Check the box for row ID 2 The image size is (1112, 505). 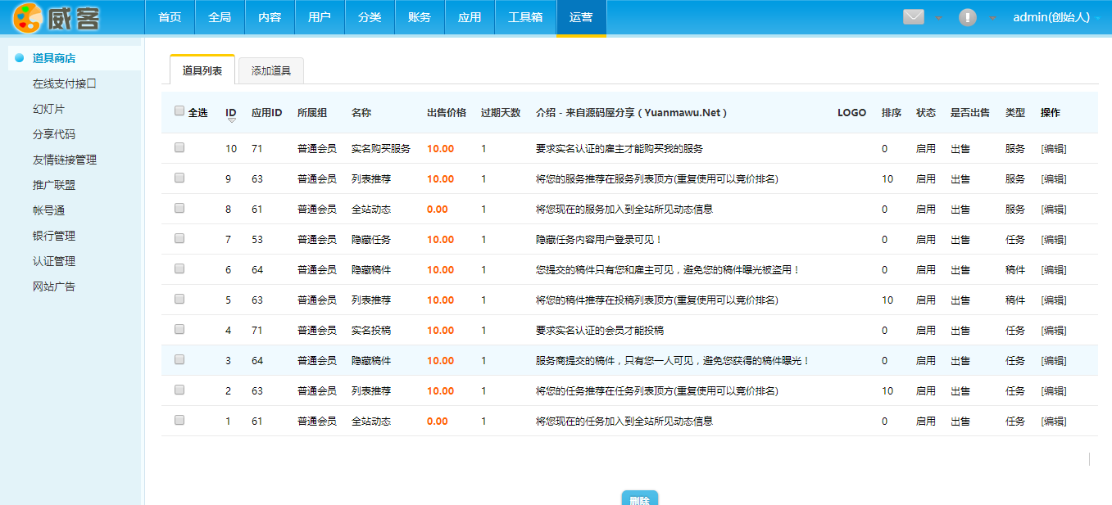[x=179, y=390]
